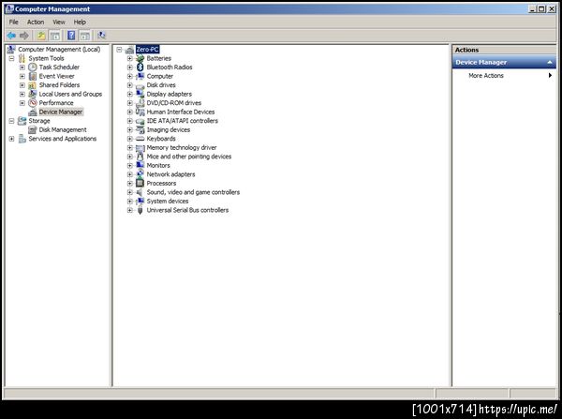Click the Actions pane header
562x419 pixels.
tap(504, 50)
